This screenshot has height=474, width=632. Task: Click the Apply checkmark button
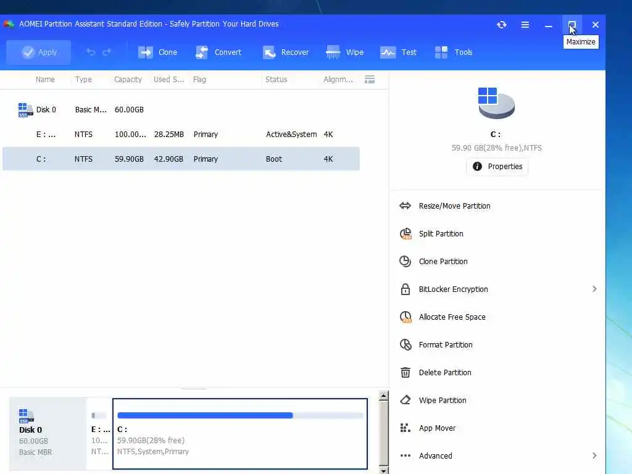click(x=39, y=52)
